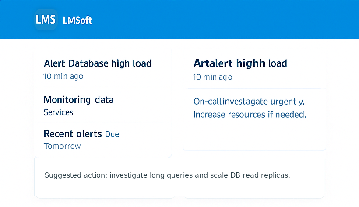Screen dimensions: 359x207
Task: Open the Recent olerts row
Action: (103, 140)
